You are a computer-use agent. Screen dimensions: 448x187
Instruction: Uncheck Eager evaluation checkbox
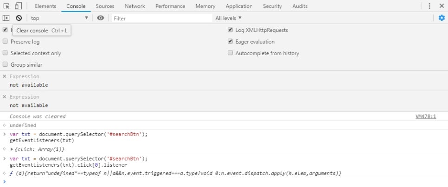[x=230, y=41]
